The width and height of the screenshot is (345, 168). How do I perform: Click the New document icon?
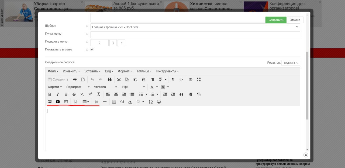click(x=83, y=79)
